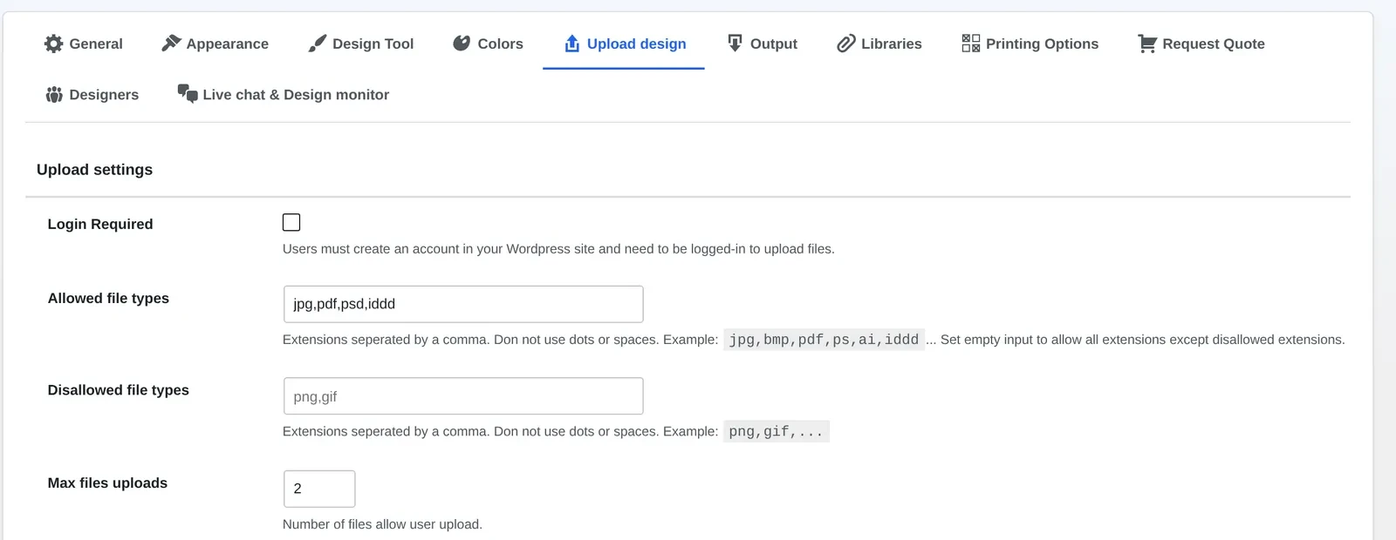Click the 'Disallowed file types' label
1396x540 pixels.
[x=118, y=390]
